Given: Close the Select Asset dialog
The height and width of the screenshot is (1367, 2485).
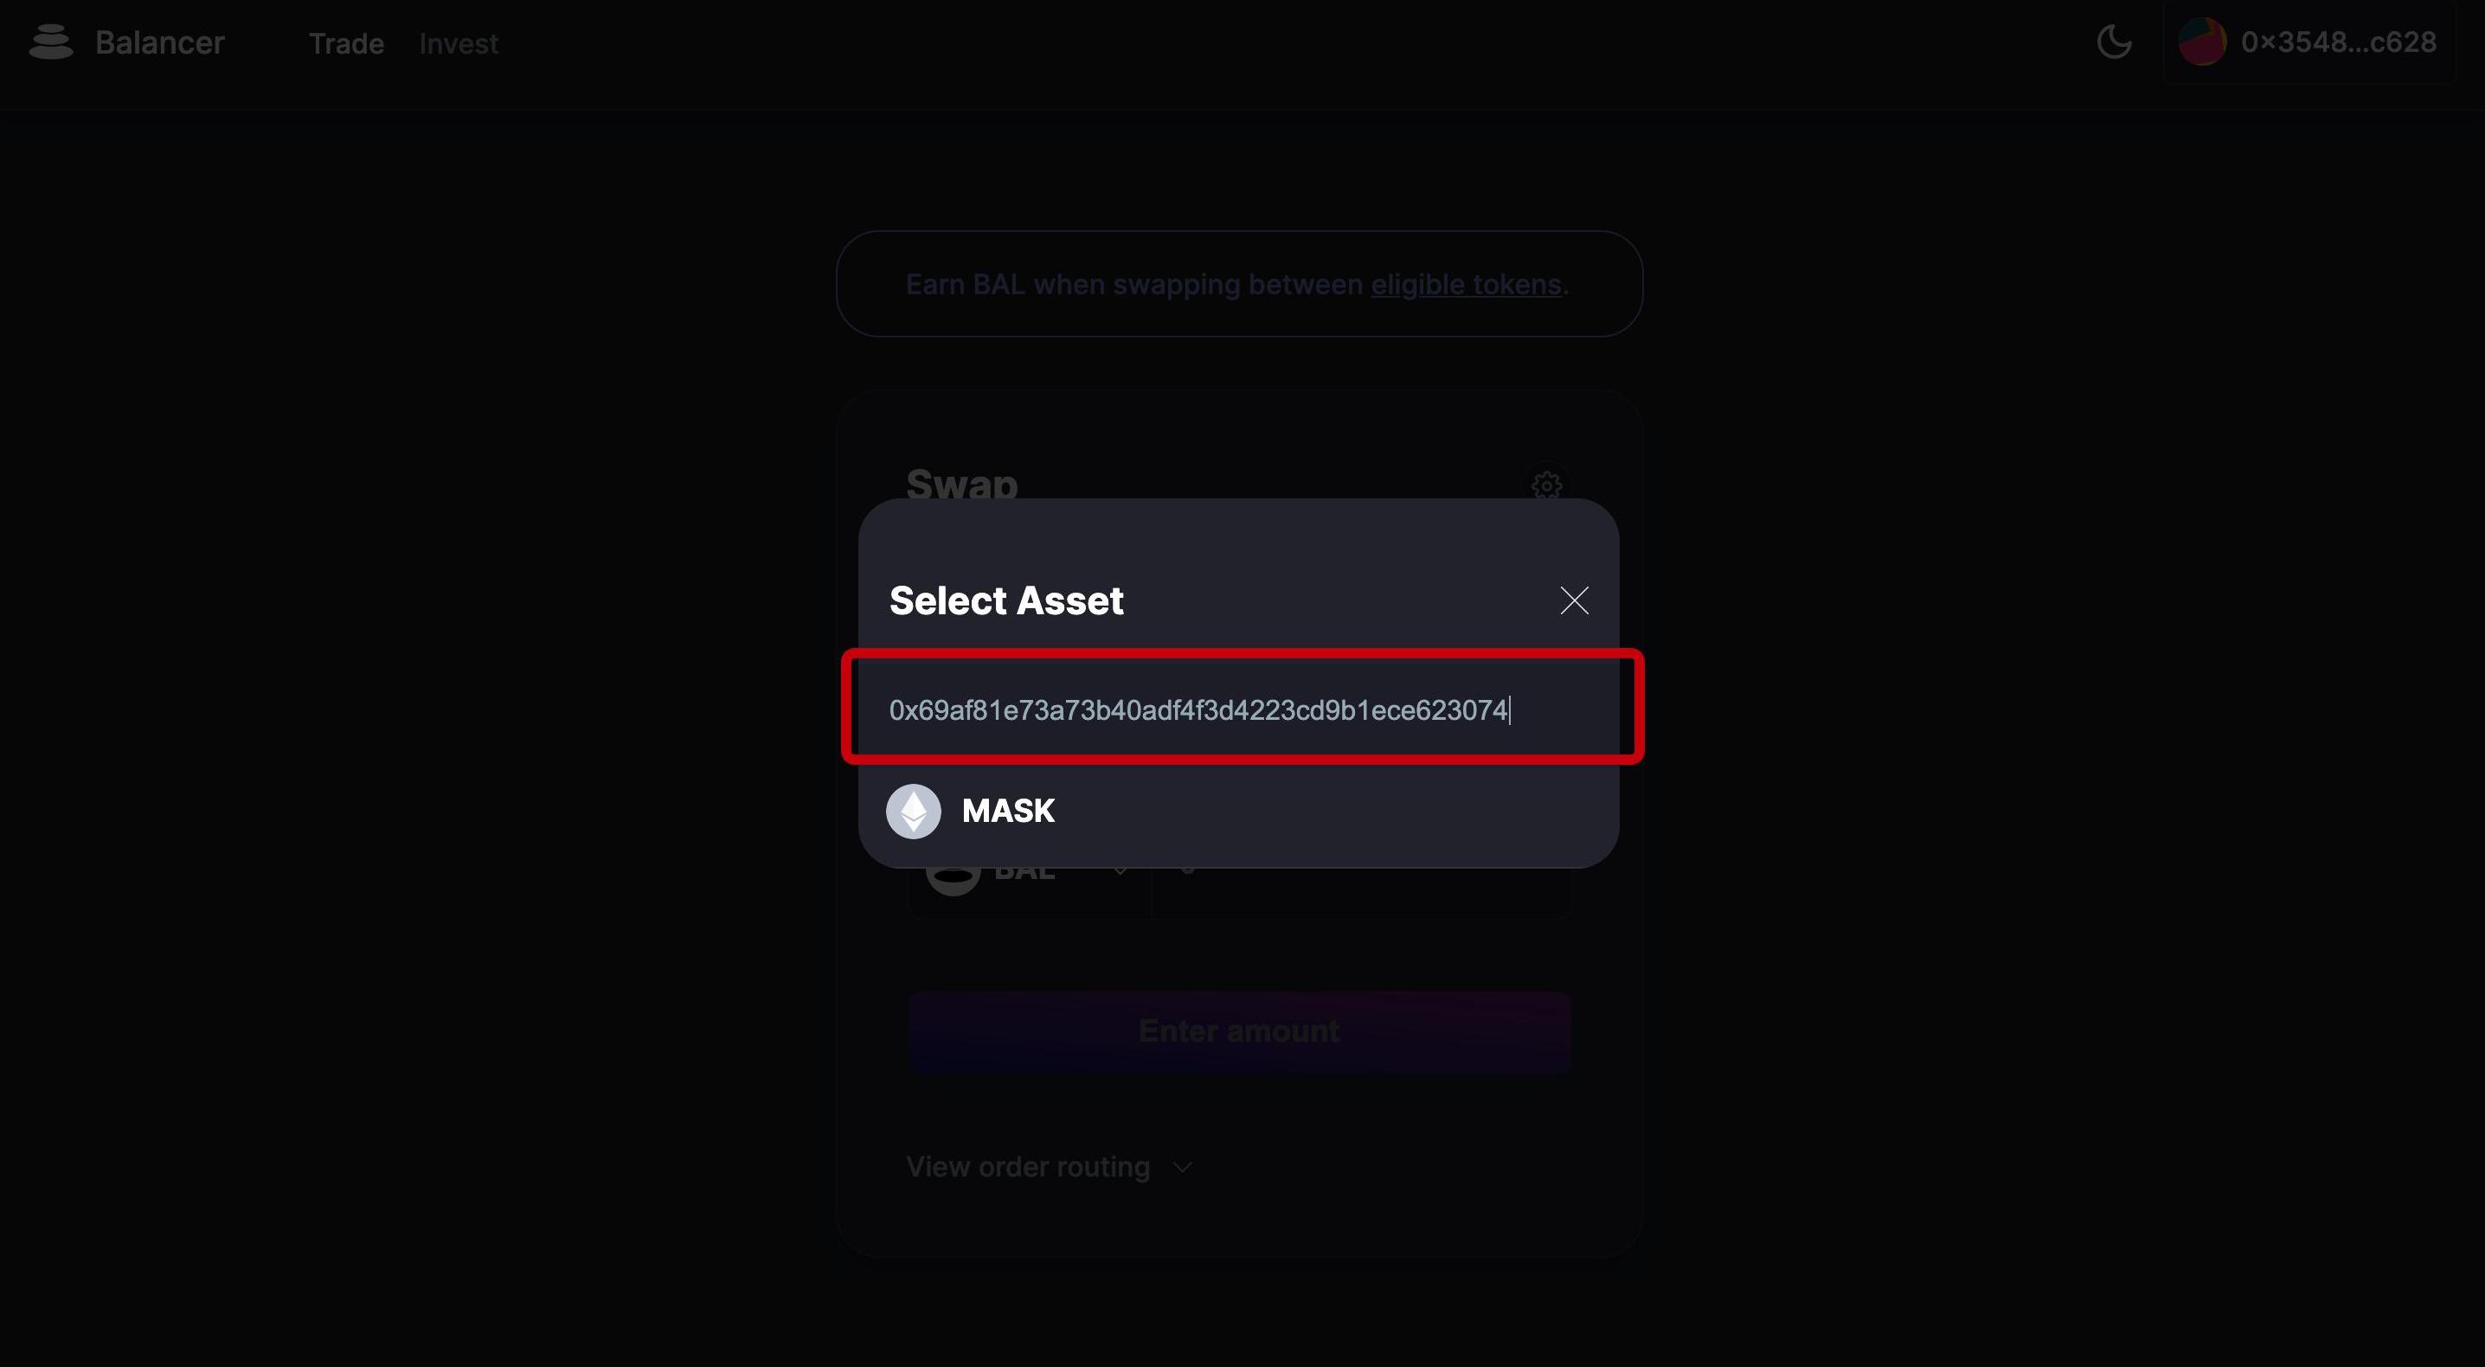Looking at the screenshot, I should (1573, 601).
